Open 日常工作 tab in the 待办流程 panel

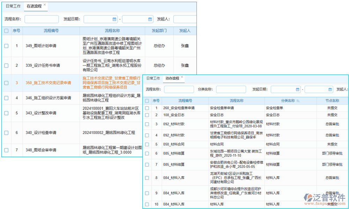click(153, 78)
